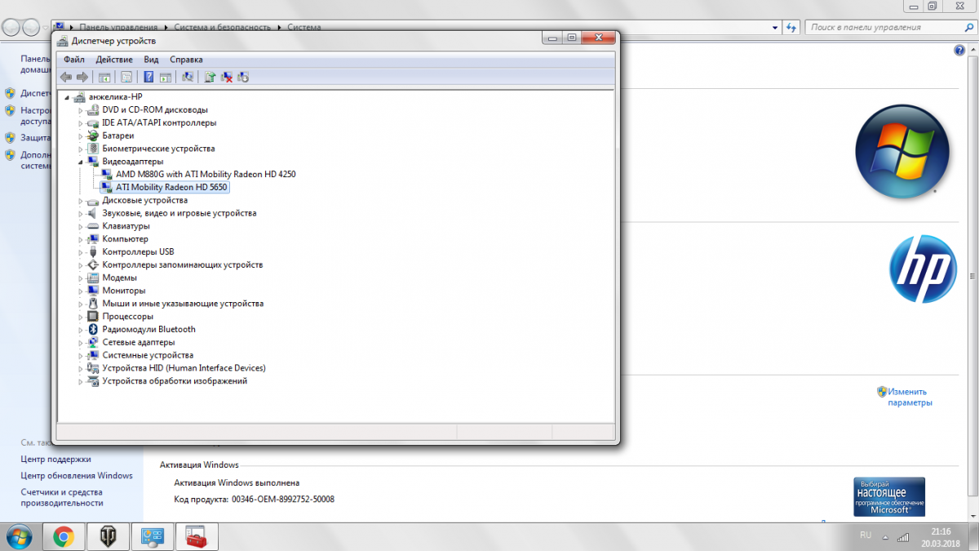Click the Радиомодули Bluetooth icon
The image size is (979, 551).
pyautogui.click(x=93, y=329)
